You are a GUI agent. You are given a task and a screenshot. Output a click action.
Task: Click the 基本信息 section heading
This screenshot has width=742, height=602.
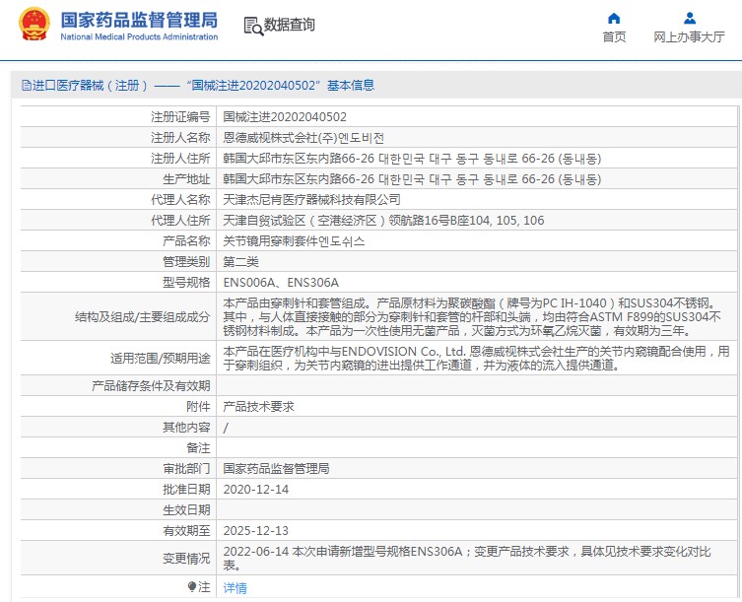[x=351, y=86]
